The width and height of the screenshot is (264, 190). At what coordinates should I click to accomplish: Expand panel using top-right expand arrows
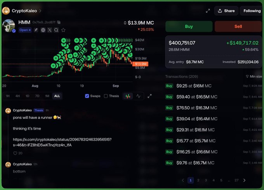point(208,11)
